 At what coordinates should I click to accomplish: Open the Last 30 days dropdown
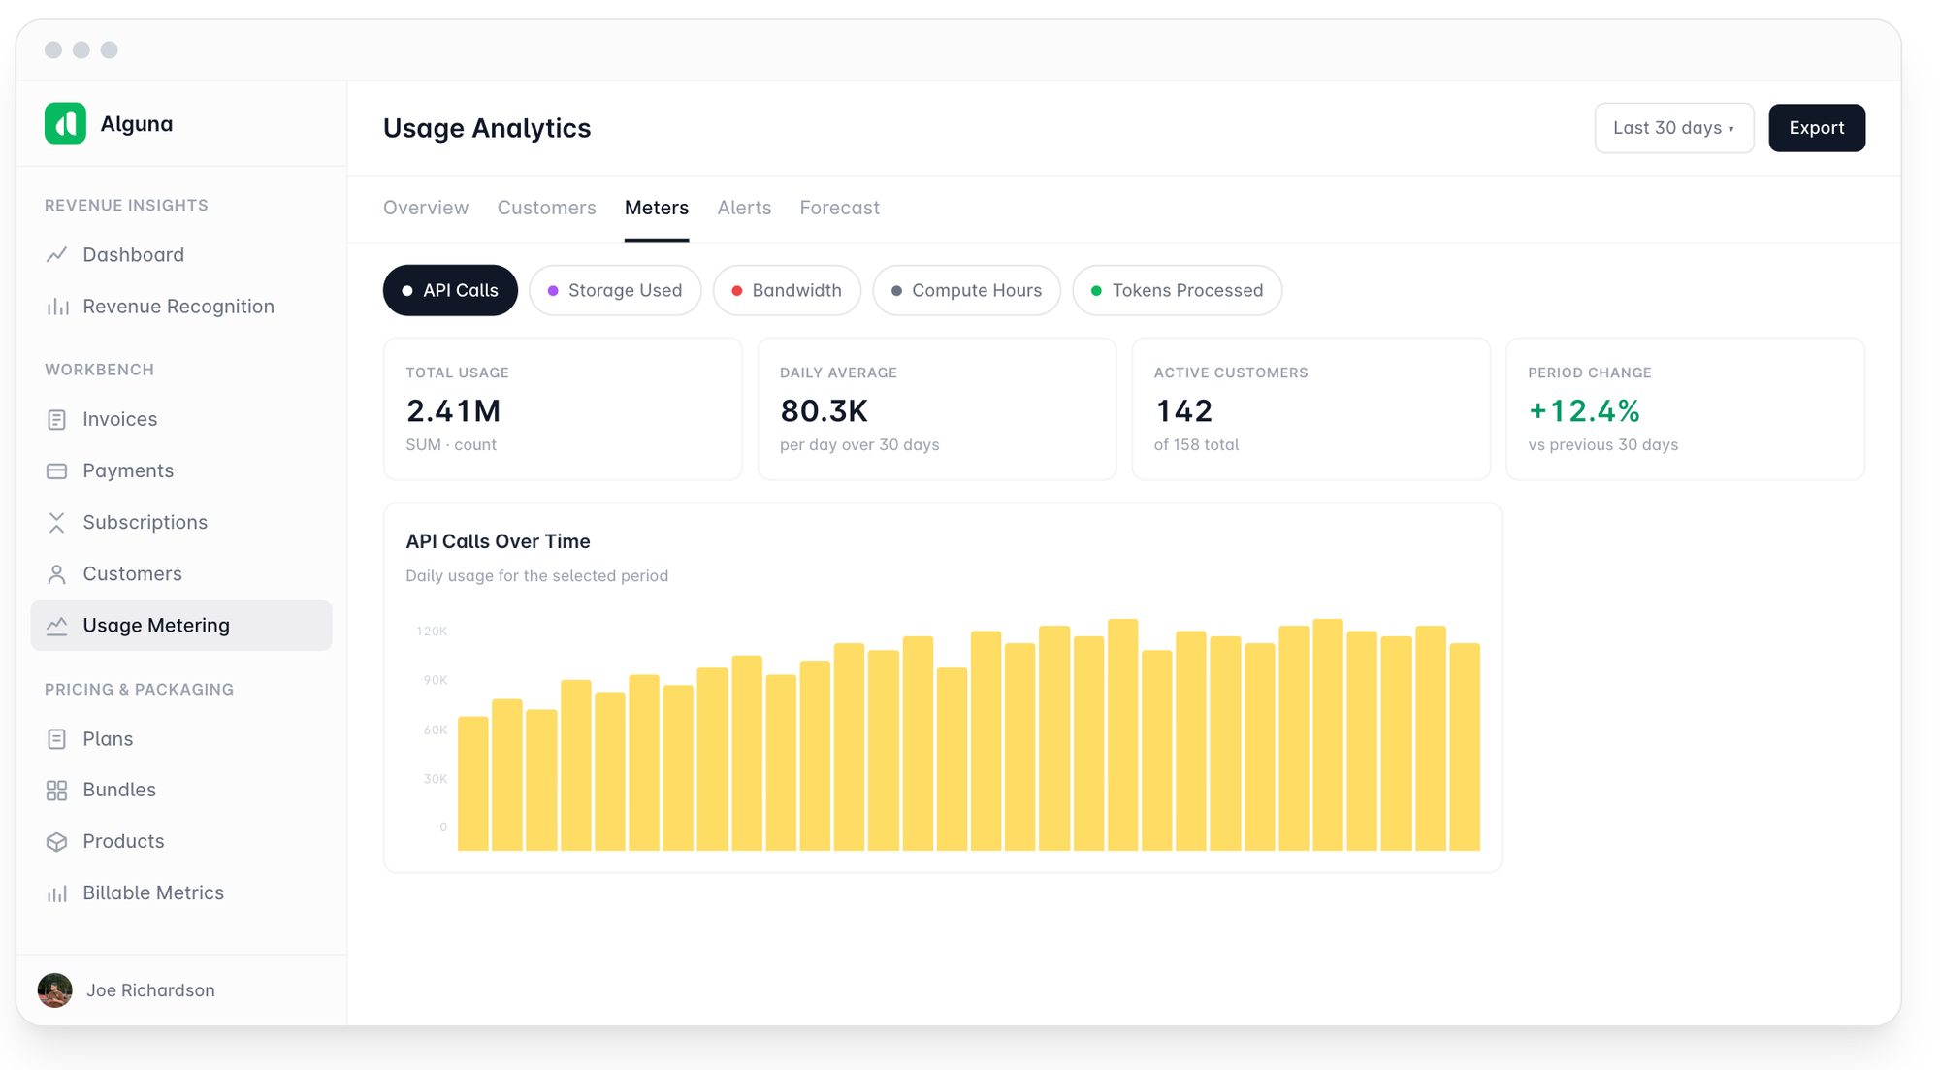tap(1674, 128)
